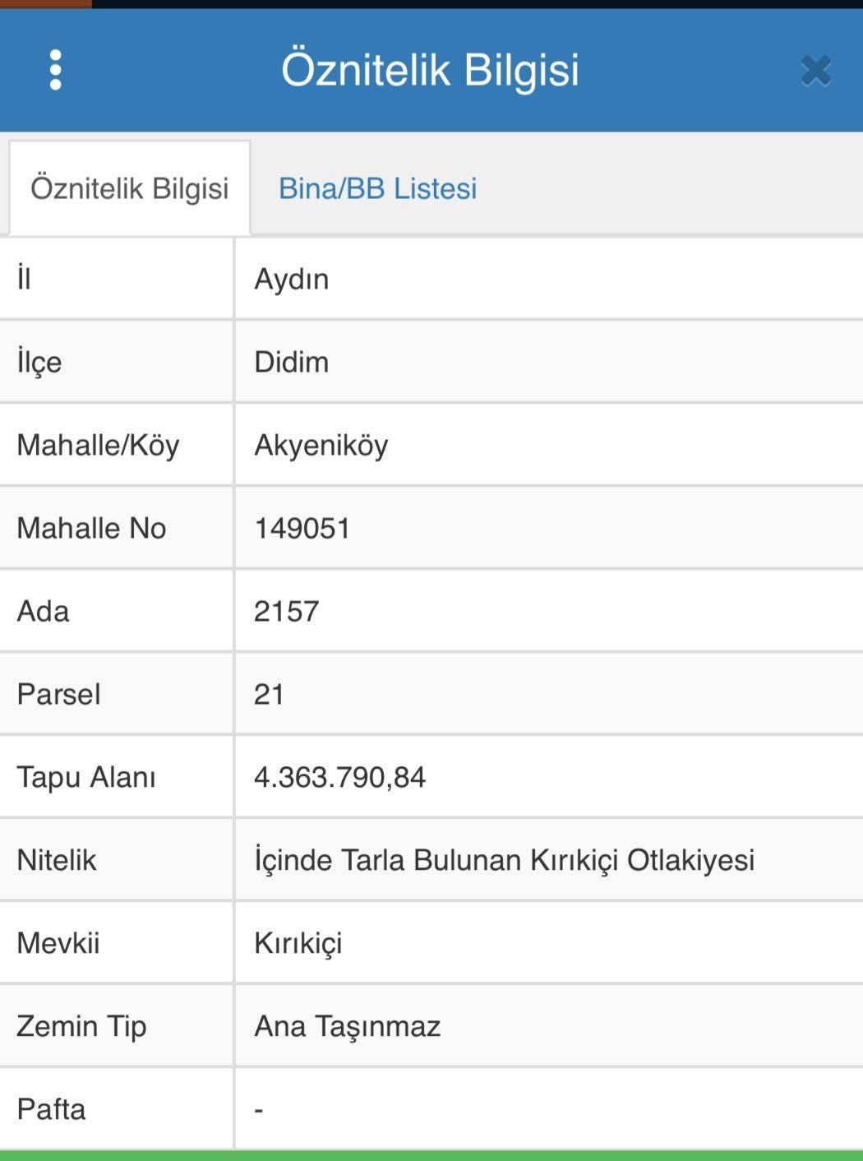Viewport: 863px width, 1161px height.
Task: Click the Öznitelik Bilgisi header title
Action: point(431,70)
